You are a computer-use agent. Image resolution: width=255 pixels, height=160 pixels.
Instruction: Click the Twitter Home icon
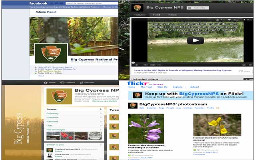[x=46, y=82]
